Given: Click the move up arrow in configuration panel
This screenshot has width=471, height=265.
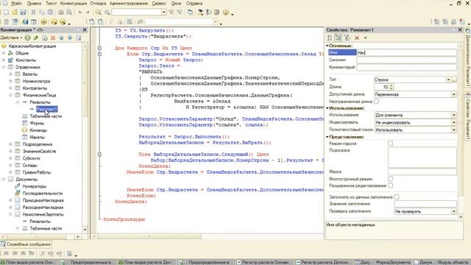Looking at the screenshot, I should click(61, 38).
